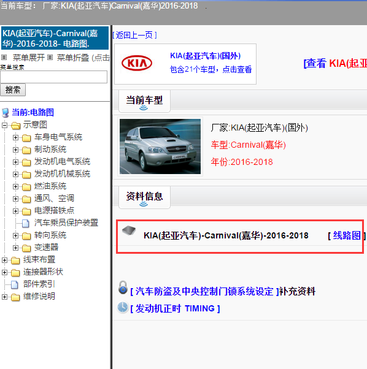Click the KIA logo image
367x369 pixels.
pos(137,63)
